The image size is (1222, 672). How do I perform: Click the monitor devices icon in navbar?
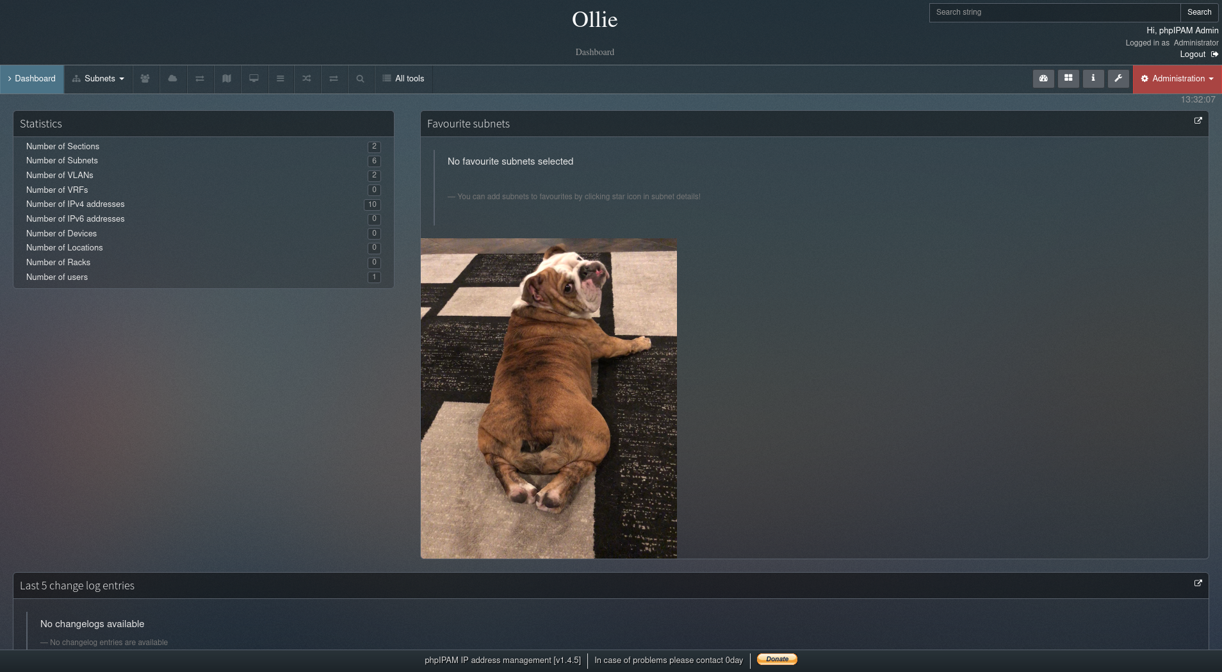(254, 79)
